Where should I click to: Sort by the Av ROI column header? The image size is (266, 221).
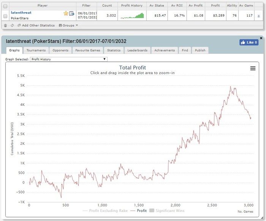[x=177, y=5]
